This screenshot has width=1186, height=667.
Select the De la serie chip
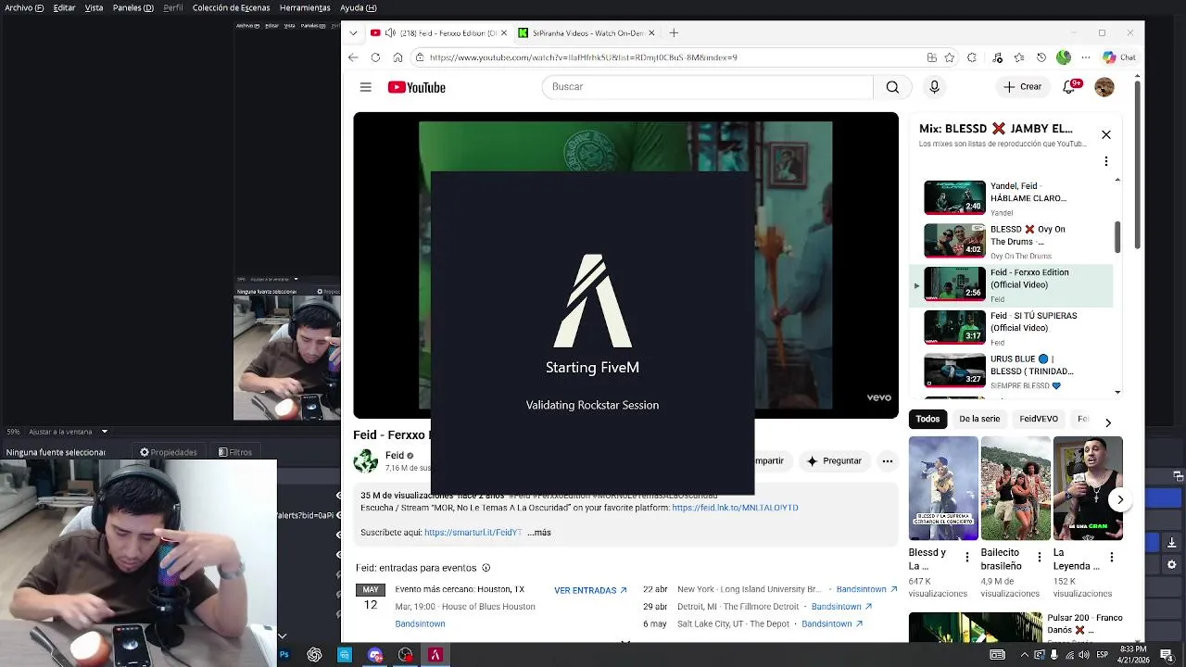coord(979,419)
